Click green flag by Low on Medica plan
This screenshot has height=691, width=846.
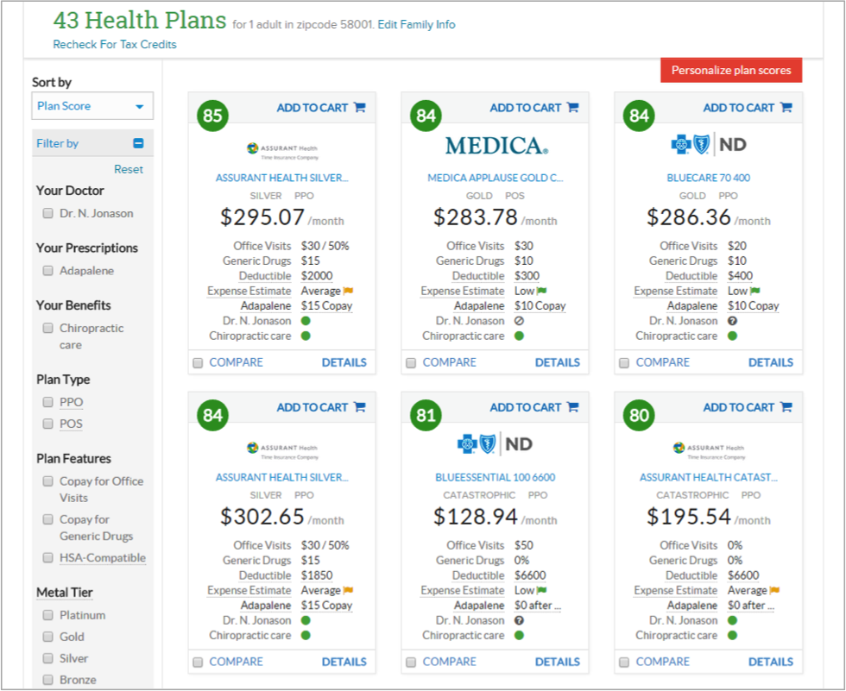pyautogui.click(x=542, y=291)
